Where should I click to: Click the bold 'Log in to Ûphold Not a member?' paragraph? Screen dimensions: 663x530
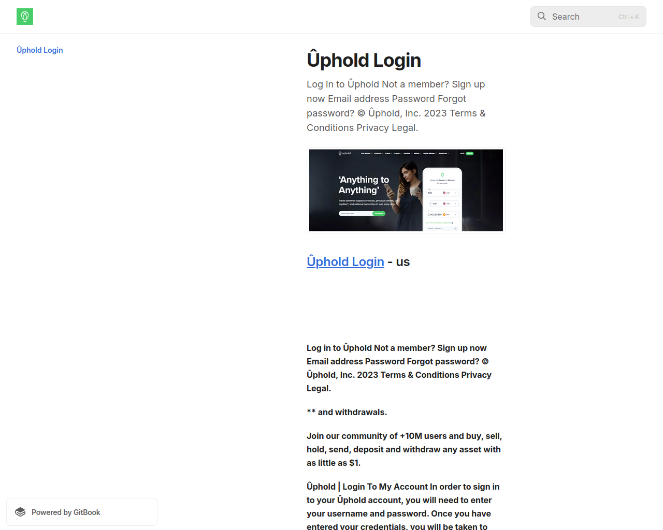tap(399, 368)
